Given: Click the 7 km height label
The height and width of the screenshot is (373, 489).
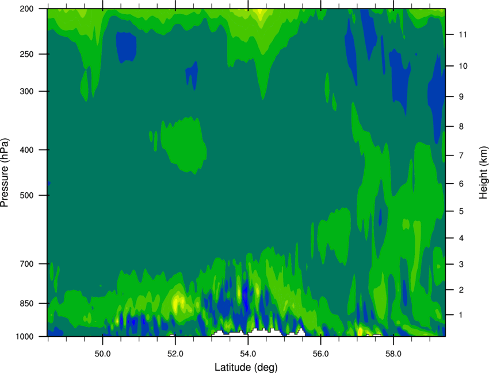Looking at the screenshot, I should click(x=461, y=156).
